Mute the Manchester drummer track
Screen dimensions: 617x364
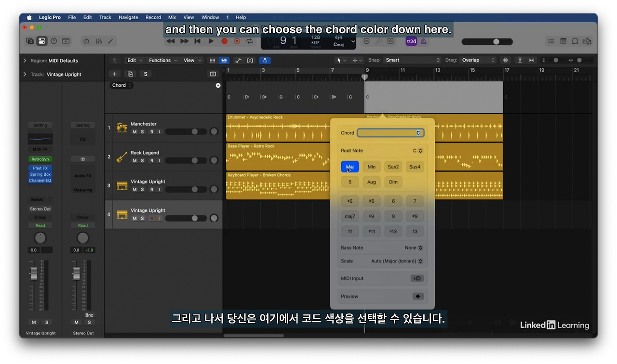pos(134,131)
